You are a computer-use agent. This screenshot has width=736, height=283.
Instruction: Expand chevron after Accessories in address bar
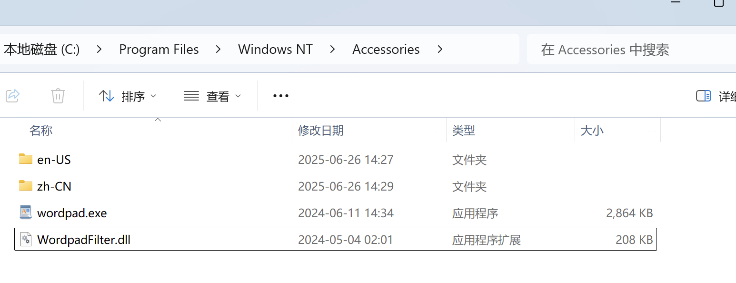(x=440, y=49)
